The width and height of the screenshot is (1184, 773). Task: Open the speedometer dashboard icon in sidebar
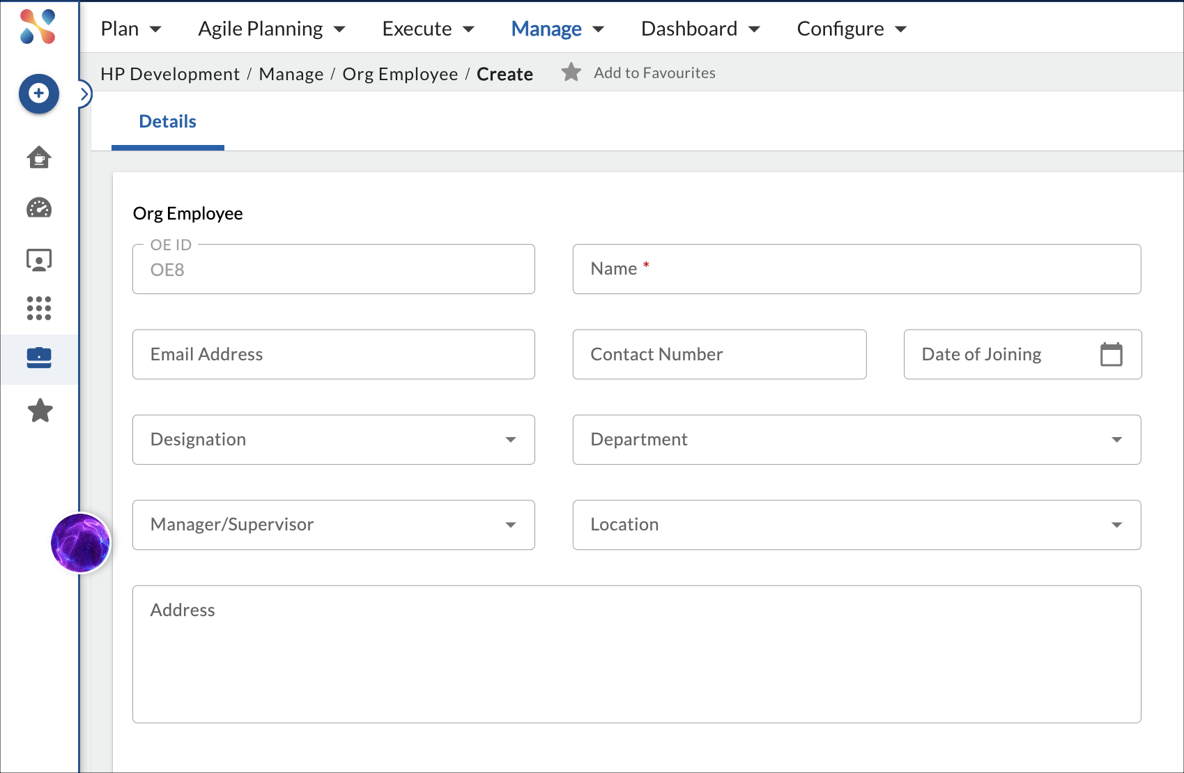point(39,208)
